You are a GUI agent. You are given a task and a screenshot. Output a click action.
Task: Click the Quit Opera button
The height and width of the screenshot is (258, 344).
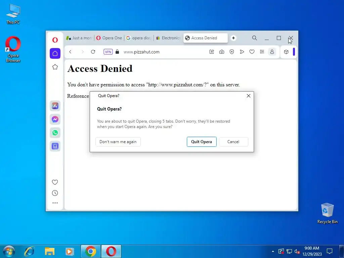pyautogui.click(x=202, y=142)
